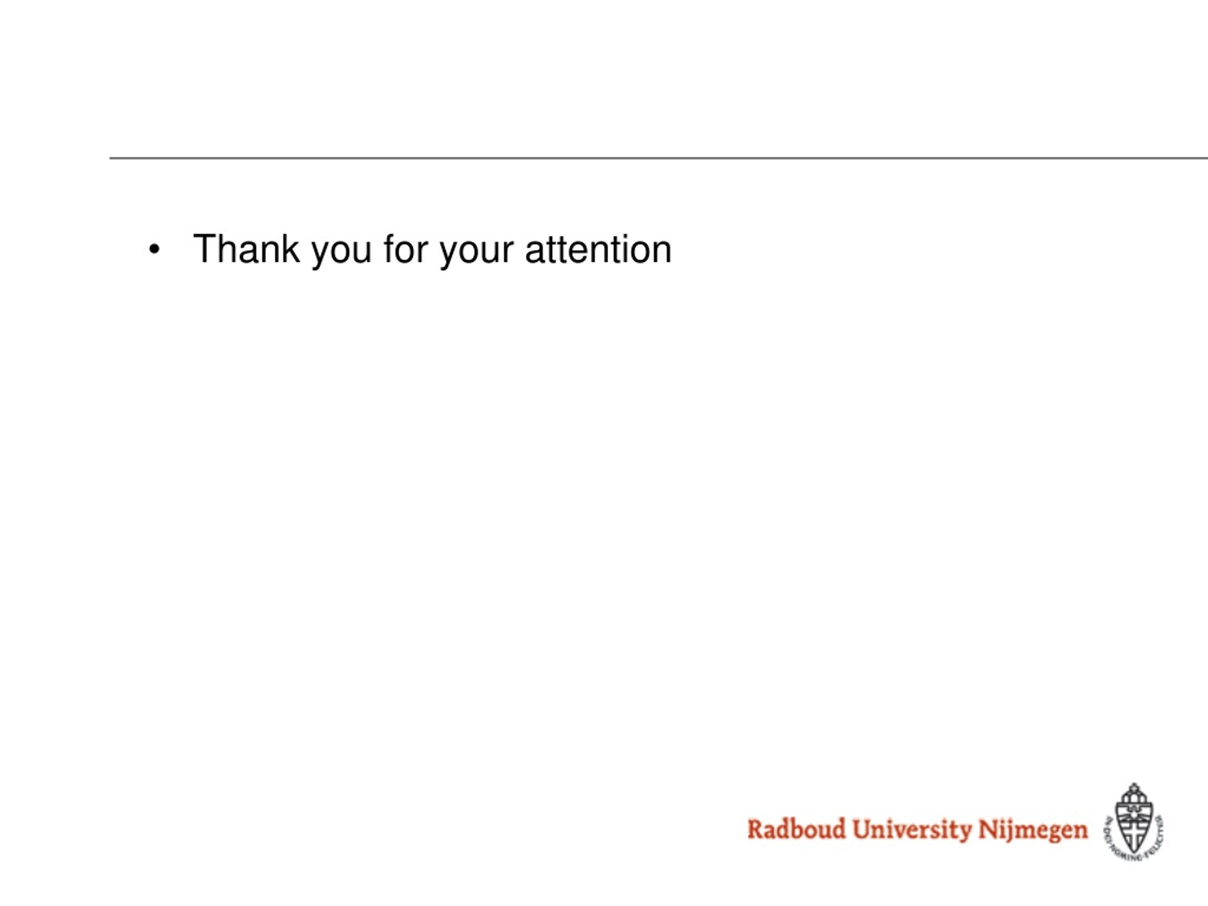Image resolution: width=1208 pixels, height=906 pixels.
Task: Click the crown atop the university crest
Action: click(1134, 794)
